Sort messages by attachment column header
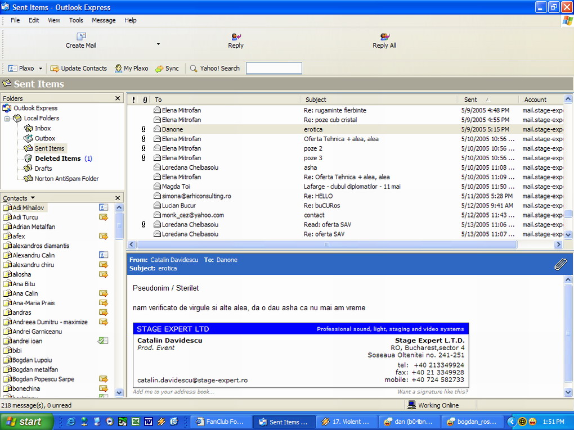The image size is (574, 430). coord(145,99)
